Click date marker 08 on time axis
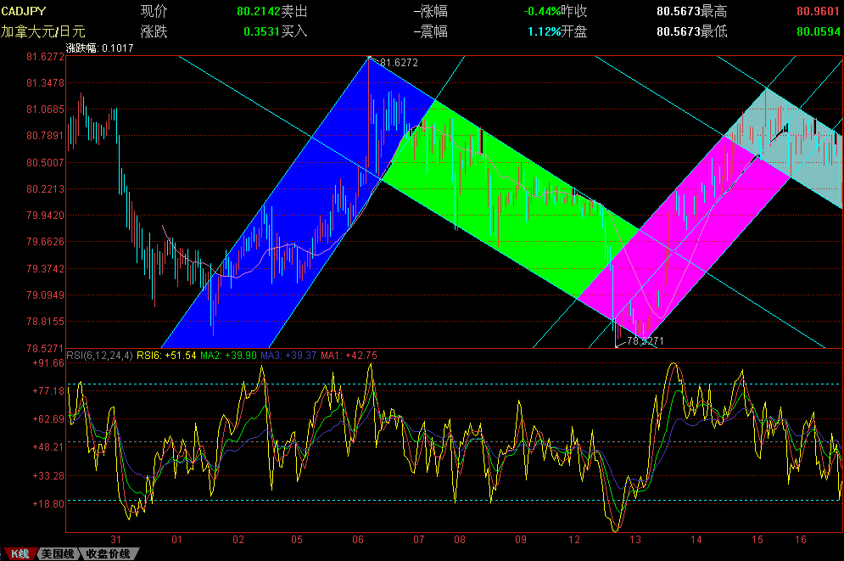The height and width of the screenshot is (561, 844). 459,540
